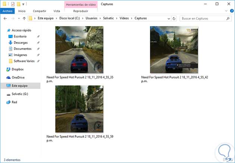Switch to the Vista ribbon tab
Viewport: 235px width, 163px height.
pyautogui.click(x=57, y=11)
